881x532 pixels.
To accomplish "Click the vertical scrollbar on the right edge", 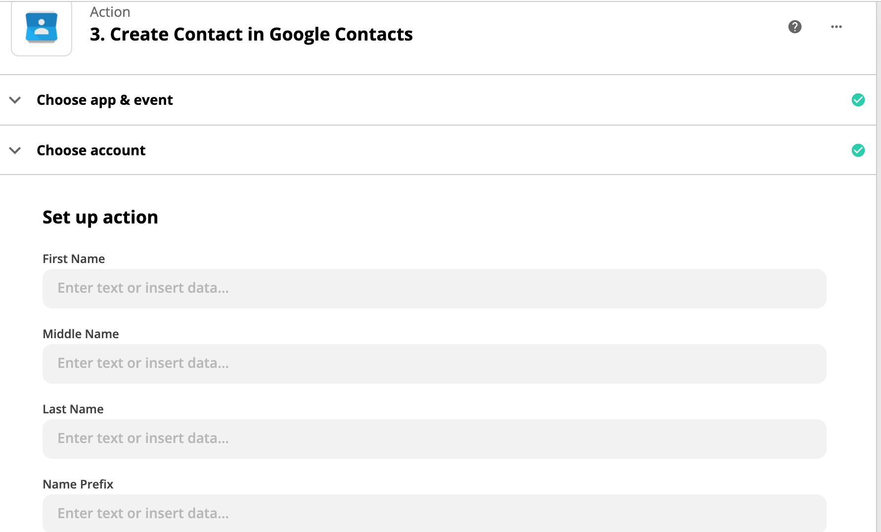I will pyautogui.click(x=879, y=266).
